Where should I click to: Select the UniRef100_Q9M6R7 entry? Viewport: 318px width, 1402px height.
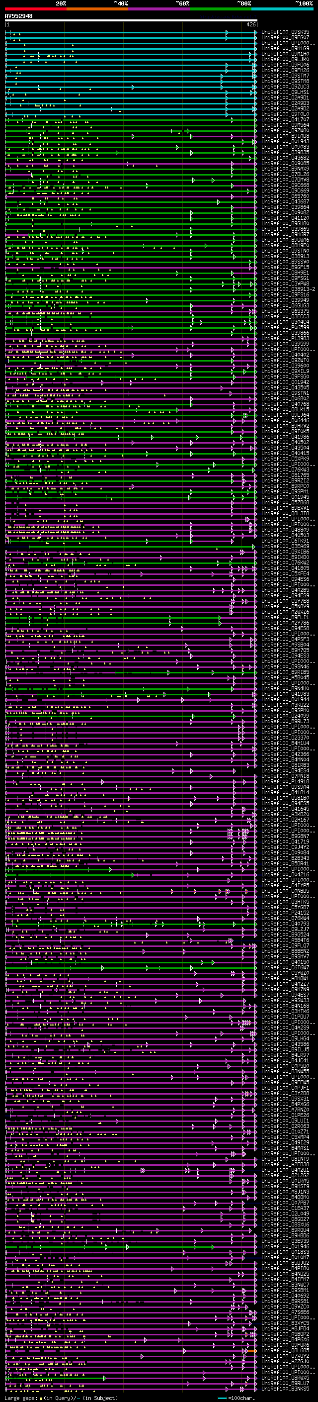pos(285,235)
